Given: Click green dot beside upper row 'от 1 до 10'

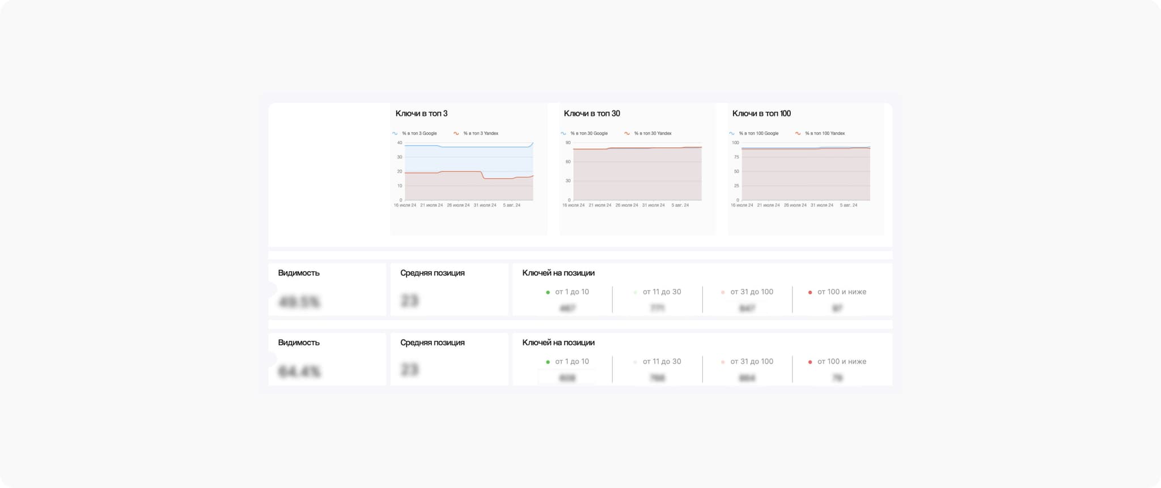Looking at the screenshot, I should point(548,293).
